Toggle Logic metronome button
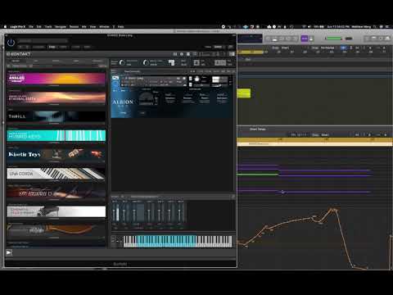The width and height of the screenshot is (393, 295). click(311, 39)
